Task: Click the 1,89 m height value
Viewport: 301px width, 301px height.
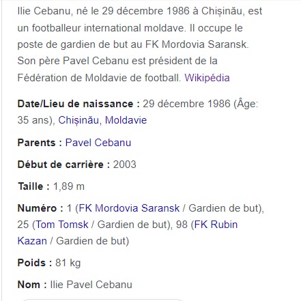Action: pyautogui.click(x=69, y=186)
